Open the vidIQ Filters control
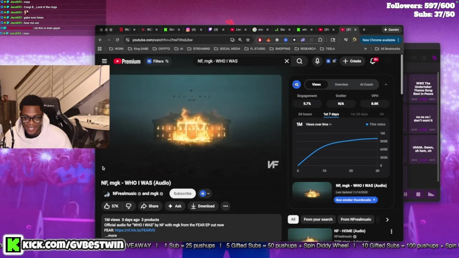This screenshot has height=258, width=459. tap(158, 61)
